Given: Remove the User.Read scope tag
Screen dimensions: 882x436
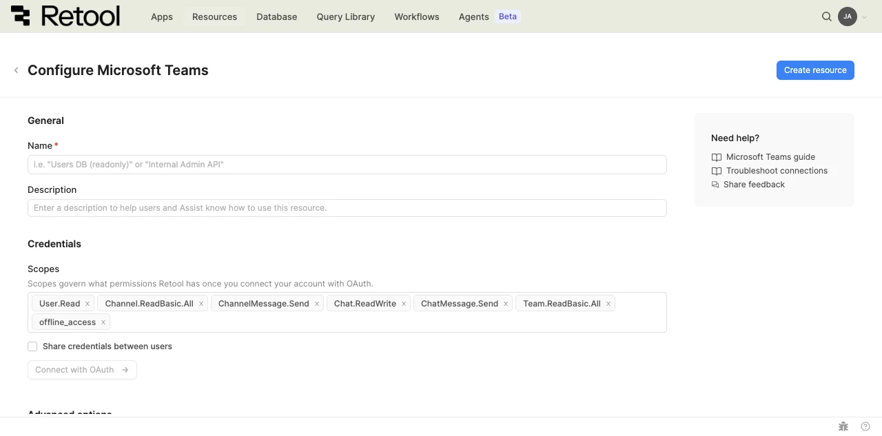Looking at the screenshot, I should click(x=88, y=304).
